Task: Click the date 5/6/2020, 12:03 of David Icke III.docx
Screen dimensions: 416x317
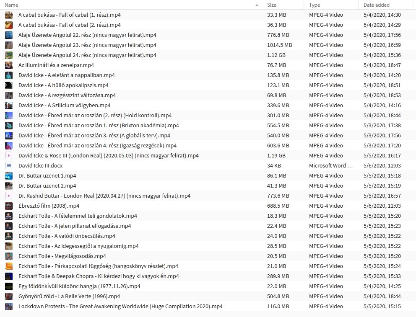Action: pos(382,165)
